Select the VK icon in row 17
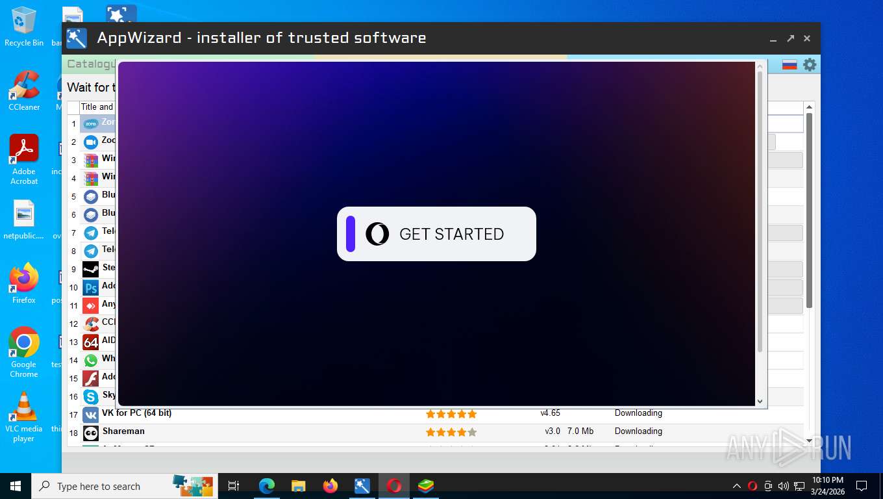Screen dimensions: 883x499 coord(91,415)
